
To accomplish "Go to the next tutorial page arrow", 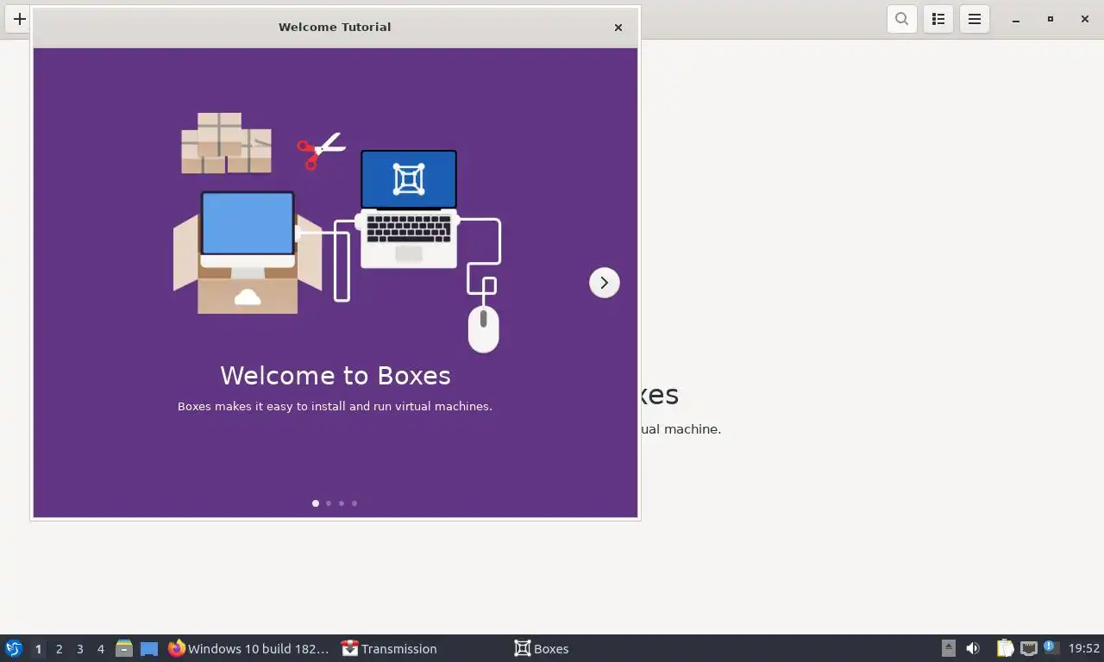I will point(604,283).
